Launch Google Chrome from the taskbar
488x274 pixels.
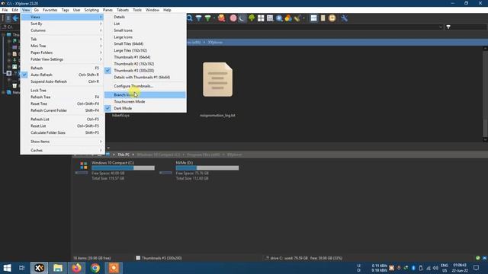(x=95, y=268)
